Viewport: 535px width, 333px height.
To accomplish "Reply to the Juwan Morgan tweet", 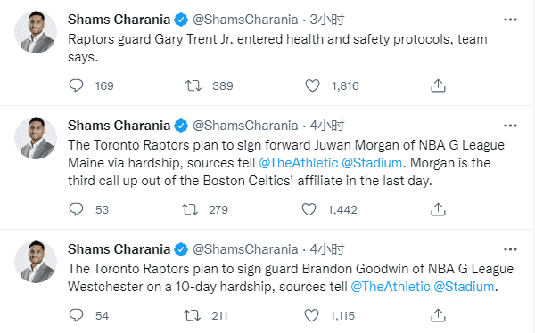I will [x=76, y=209].
